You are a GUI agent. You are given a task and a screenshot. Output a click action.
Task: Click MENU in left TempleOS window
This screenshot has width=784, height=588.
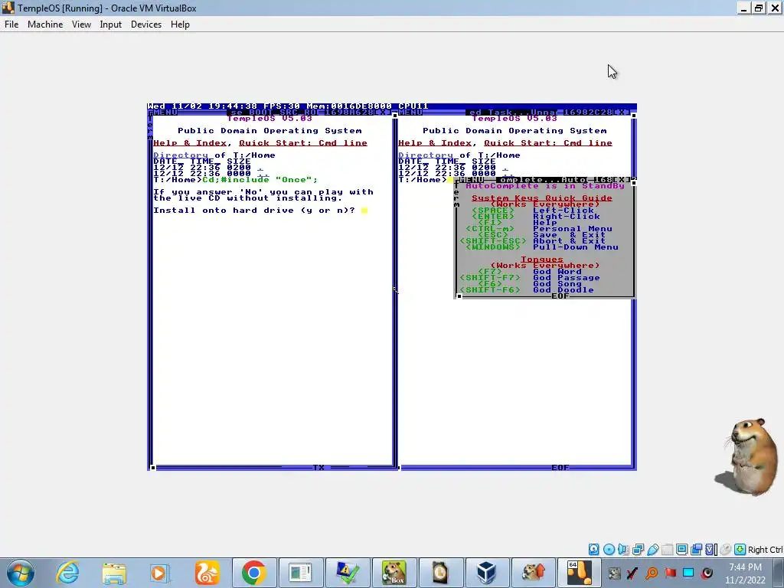tap(165, 113)
